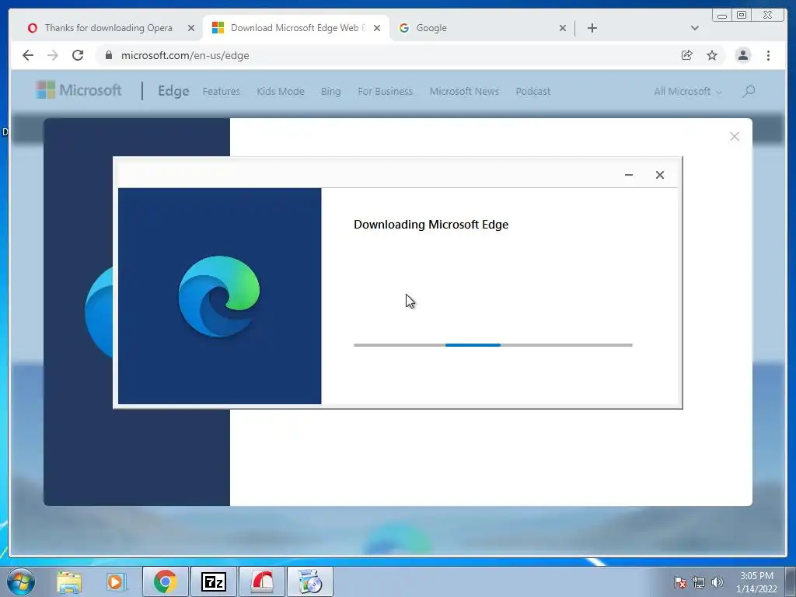
Task: Open 7-Zip from the taskbar
Action: tap(213, 581)
